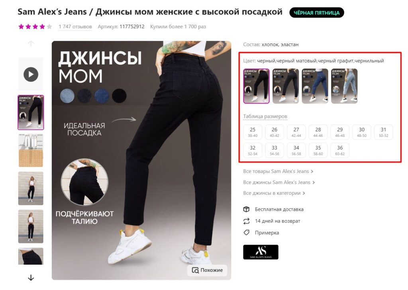This screenshot has width=408, height=290.
Task: Open Все джинсы в категории link
Action: (274, 193)
